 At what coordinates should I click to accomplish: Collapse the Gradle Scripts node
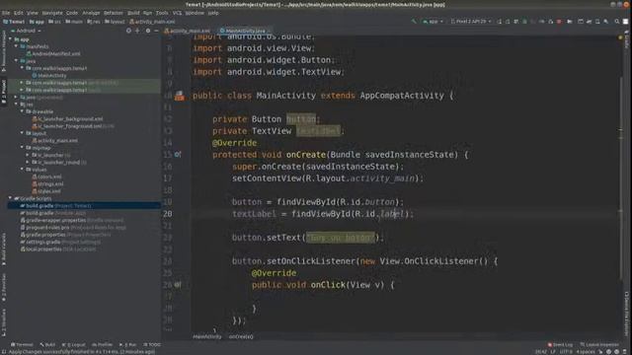click(11, 198)
